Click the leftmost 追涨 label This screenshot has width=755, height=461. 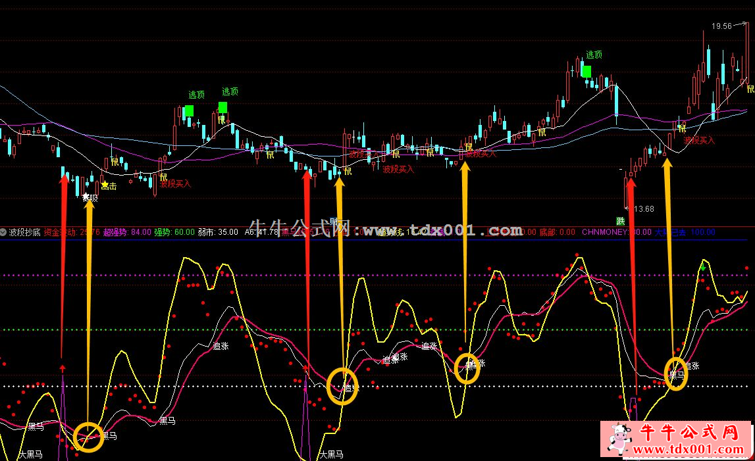(x=221, y=346)
